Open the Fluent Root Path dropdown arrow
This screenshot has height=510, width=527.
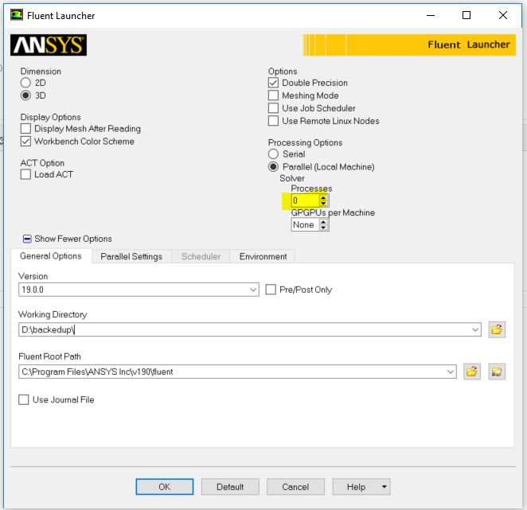point(451,372)
